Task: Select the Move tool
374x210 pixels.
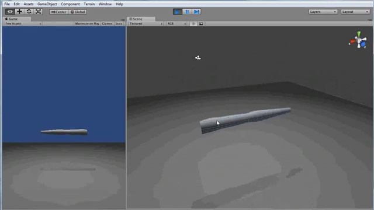Action: click(19, 12)
